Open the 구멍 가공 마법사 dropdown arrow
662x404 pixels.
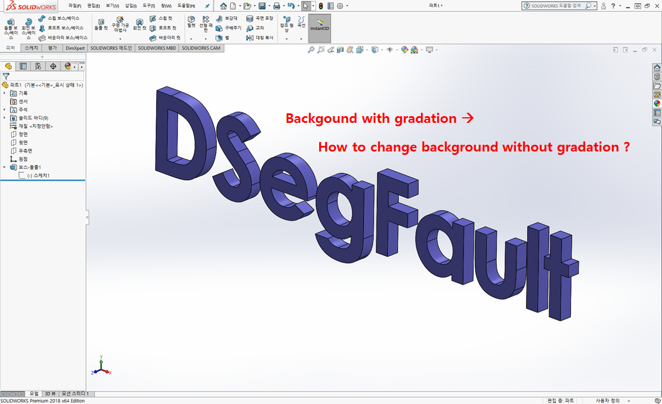click(x=120, y=39)
